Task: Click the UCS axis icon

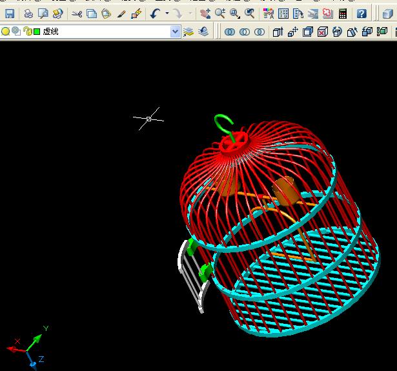Action: tap(26, 348)
